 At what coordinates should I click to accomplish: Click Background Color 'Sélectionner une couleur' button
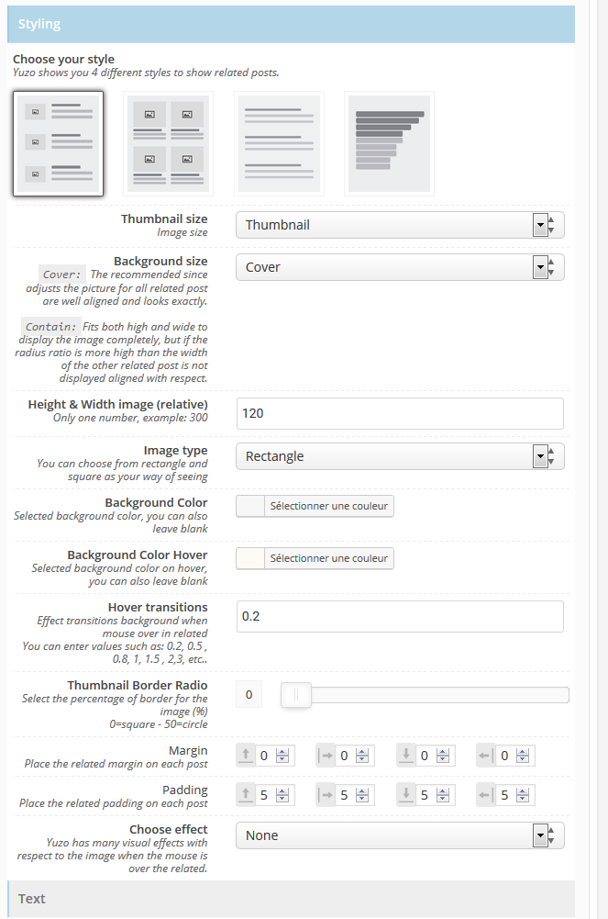329,507
